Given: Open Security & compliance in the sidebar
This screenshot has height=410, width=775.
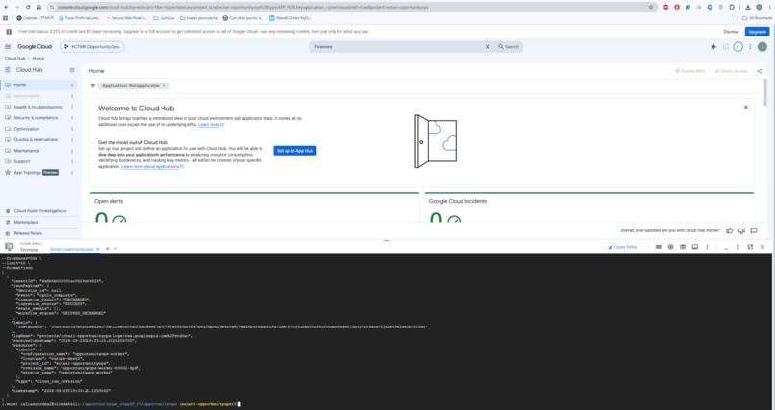Looking at the screenshot, I should 38,118.
